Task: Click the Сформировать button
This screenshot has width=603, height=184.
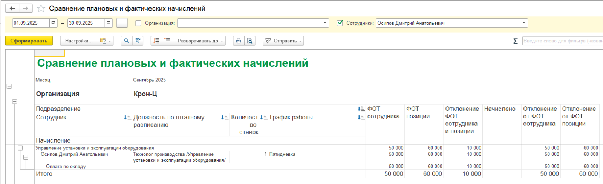Action: [29, 41]
